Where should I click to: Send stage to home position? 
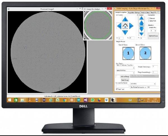[125, 26]
